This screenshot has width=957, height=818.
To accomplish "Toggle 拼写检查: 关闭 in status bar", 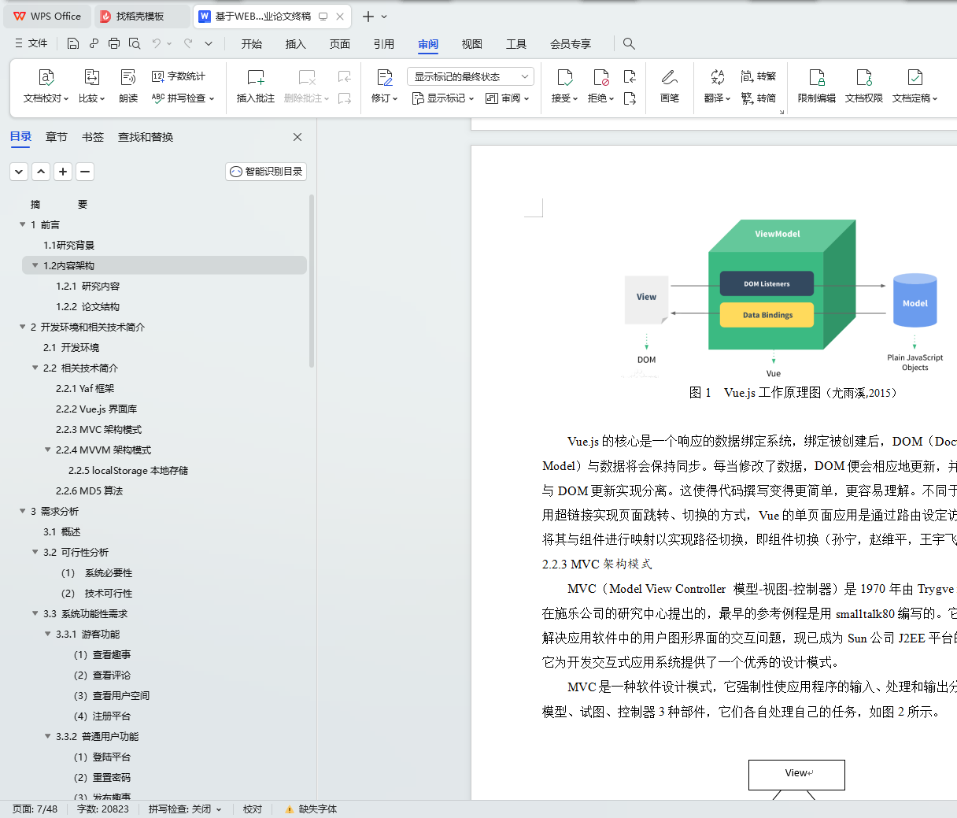I will [x=185, y=809].
